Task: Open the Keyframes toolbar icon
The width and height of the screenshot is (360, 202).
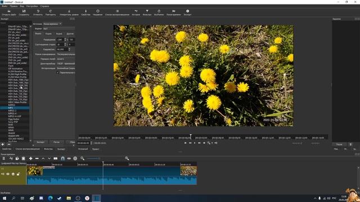Action: click(x=159, y=11)
